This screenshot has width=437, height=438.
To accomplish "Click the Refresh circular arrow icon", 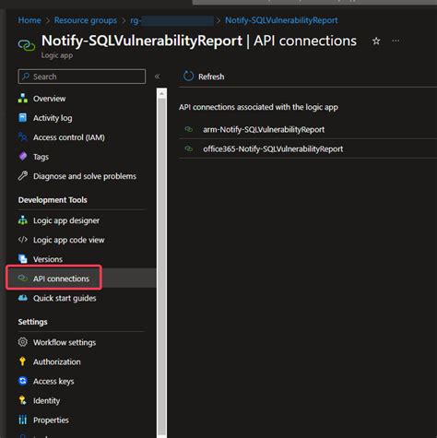I will (x=188, y=76).
